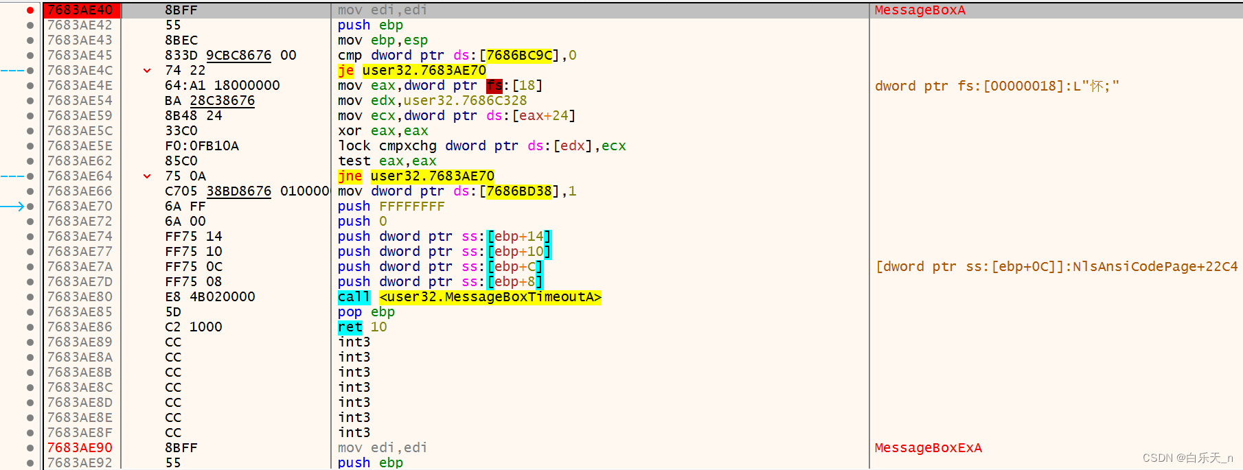The width and height of the screenshot is (1243, 470).
Task: Select address 7683AE5C
Action: (x=80, y=131)
